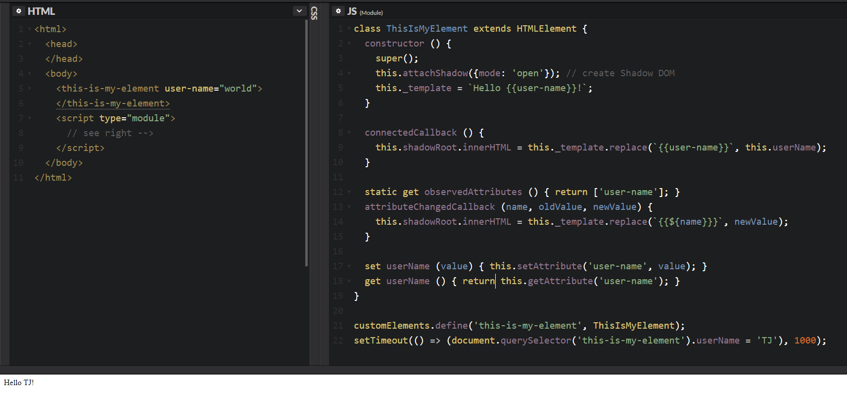Collapse the body tag fold arrow on HTML line 4
This screenshot has width=847, height=396.
tap(30, 74)
